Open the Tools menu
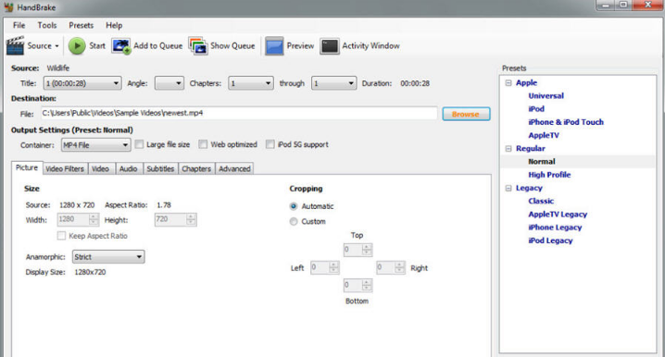 coord(47,25)
